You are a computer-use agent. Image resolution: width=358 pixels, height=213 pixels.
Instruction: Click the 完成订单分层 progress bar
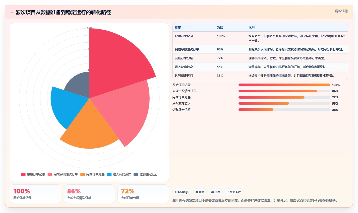pos(284,97)
